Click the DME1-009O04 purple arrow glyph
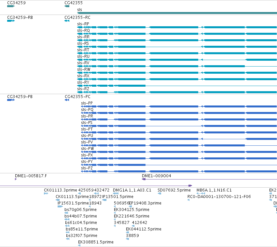Screen dimensions: 277x247 (x=144, y=179)
